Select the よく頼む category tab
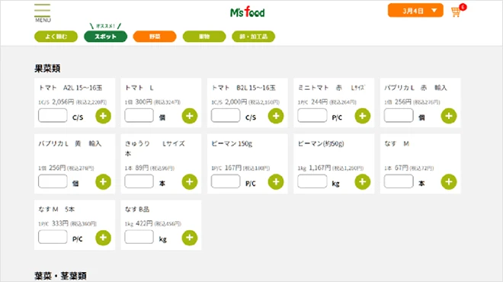 coord(56,37)
